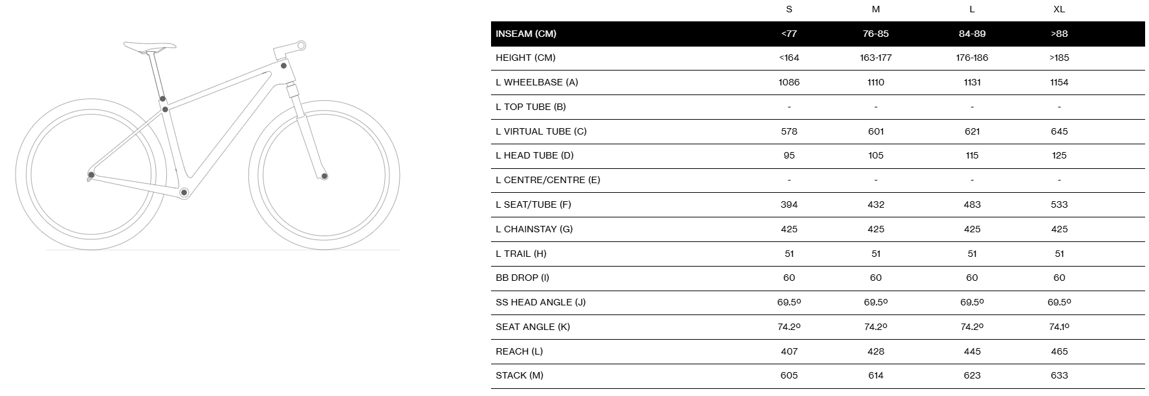Screen dimensions: 1149x396
Task: Click the REACH (L) row label
Action: (519, 351)
